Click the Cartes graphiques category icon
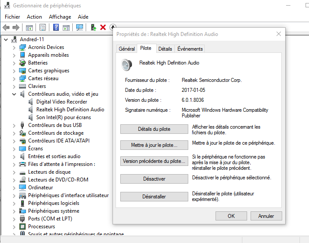 pos(23,71)
